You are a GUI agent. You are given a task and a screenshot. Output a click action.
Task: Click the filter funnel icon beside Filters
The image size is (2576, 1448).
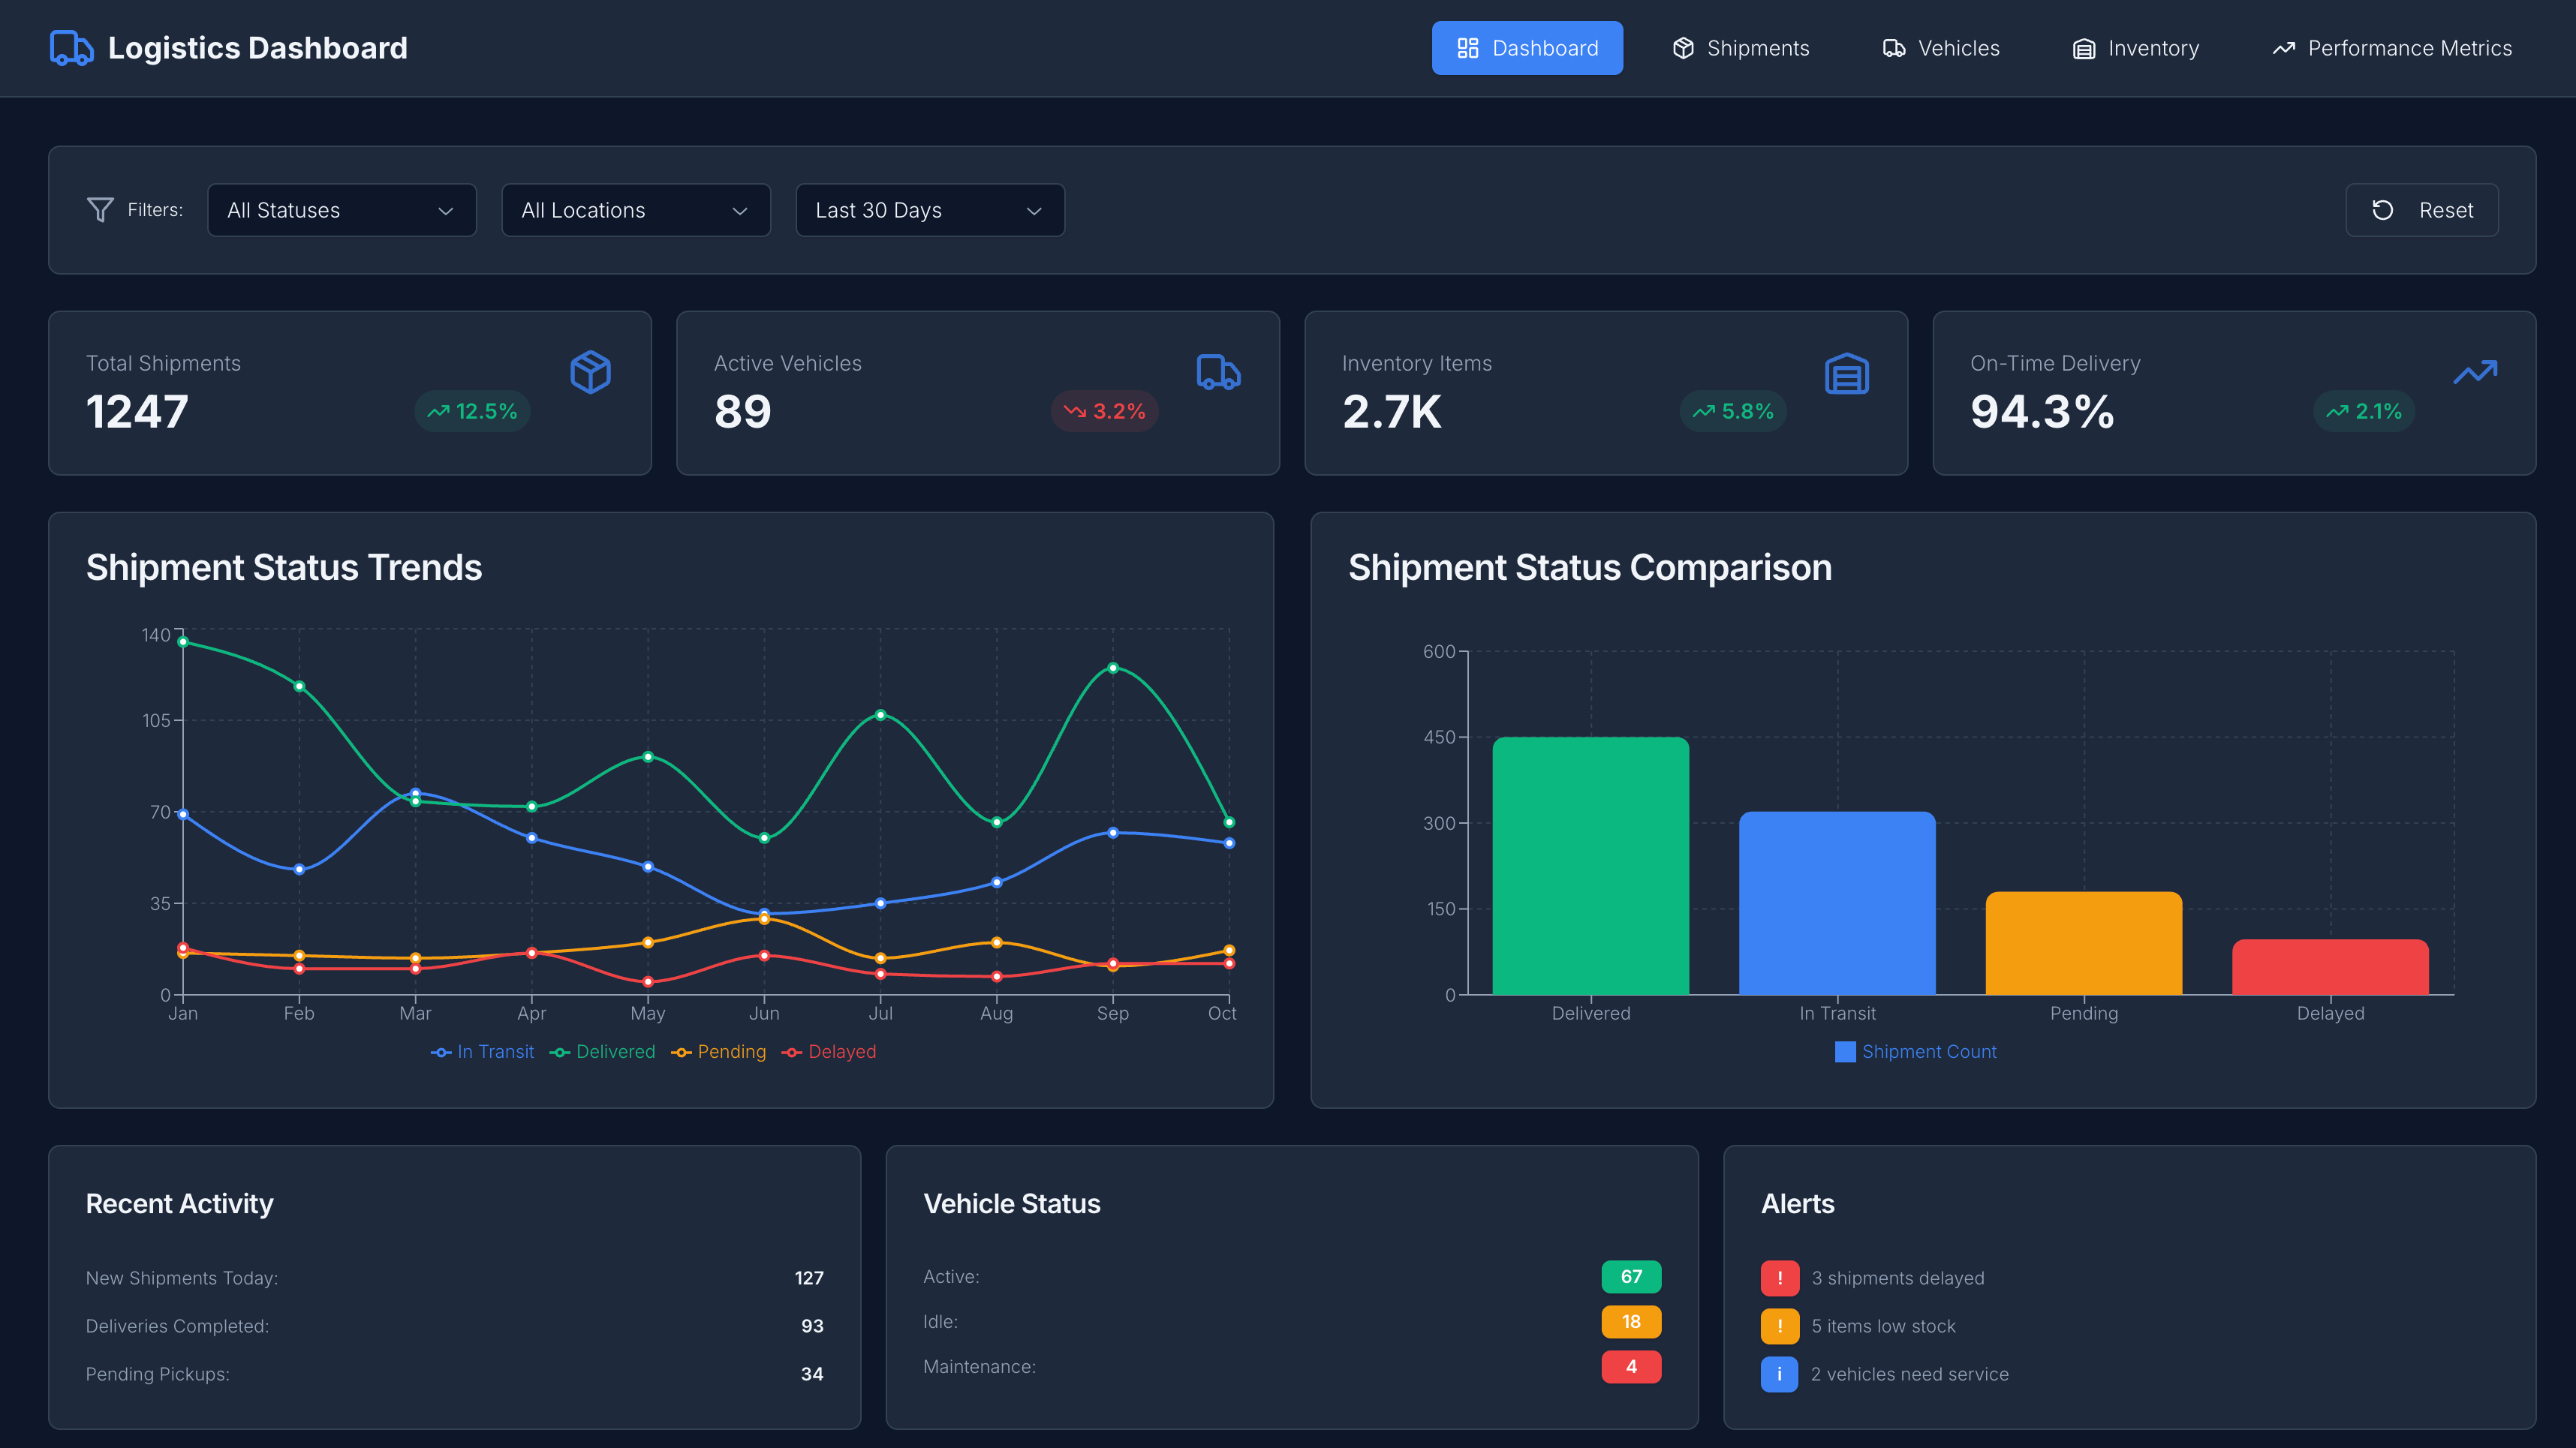click(100, 210)
